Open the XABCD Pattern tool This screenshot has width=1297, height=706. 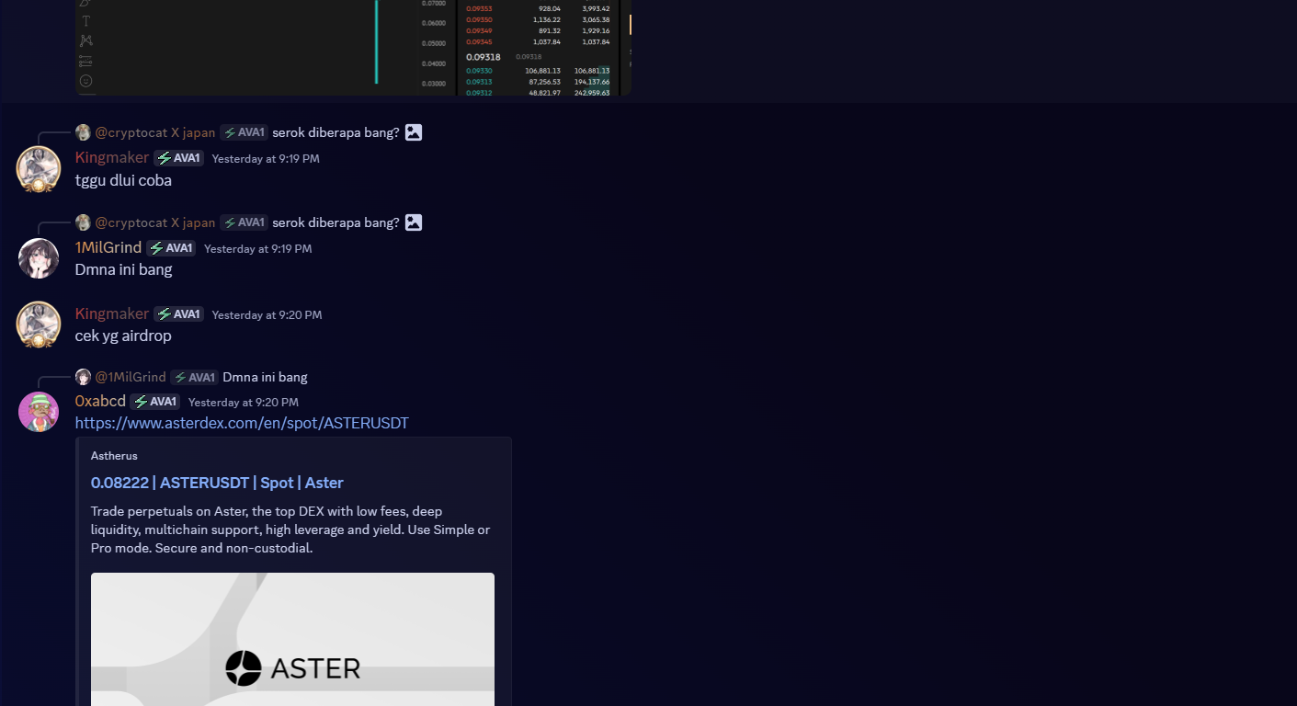[85, 40]
